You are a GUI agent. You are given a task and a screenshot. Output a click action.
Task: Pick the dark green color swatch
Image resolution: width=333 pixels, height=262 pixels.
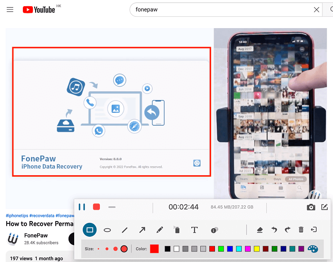(x=274, y=249)
